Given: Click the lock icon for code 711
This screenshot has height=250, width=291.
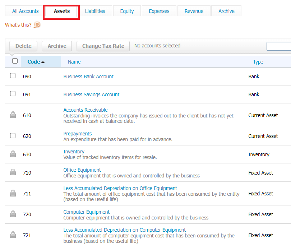Looking at the screenshot, I should click(x=13, y=194).
